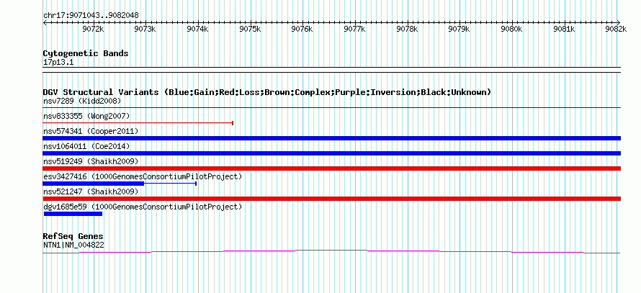Click the 9076k ruler tick label
Screen dimensions: 641x293
pos(302,29)
